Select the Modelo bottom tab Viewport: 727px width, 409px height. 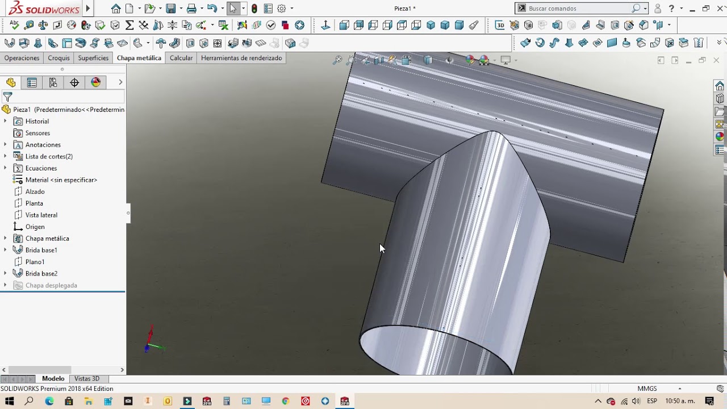[53, 379]
